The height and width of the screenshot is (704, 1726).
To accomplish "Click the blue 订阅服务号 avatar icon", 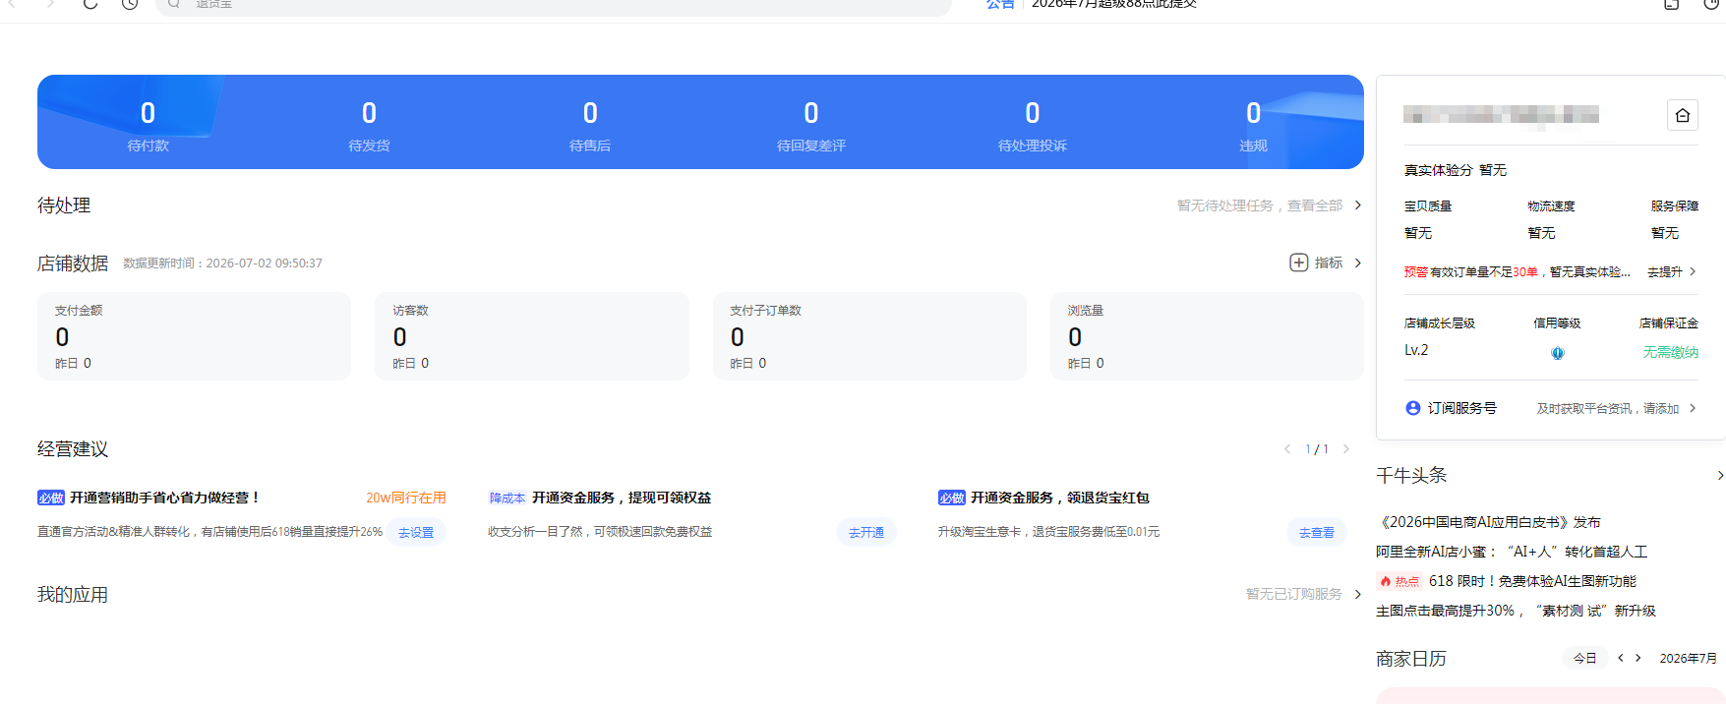I will tap(1413, 408).
